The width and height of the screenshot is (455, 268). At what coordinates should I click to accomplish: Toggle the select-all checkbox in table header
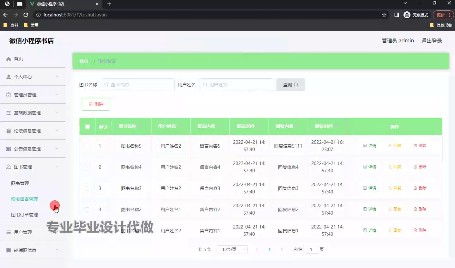88,127
